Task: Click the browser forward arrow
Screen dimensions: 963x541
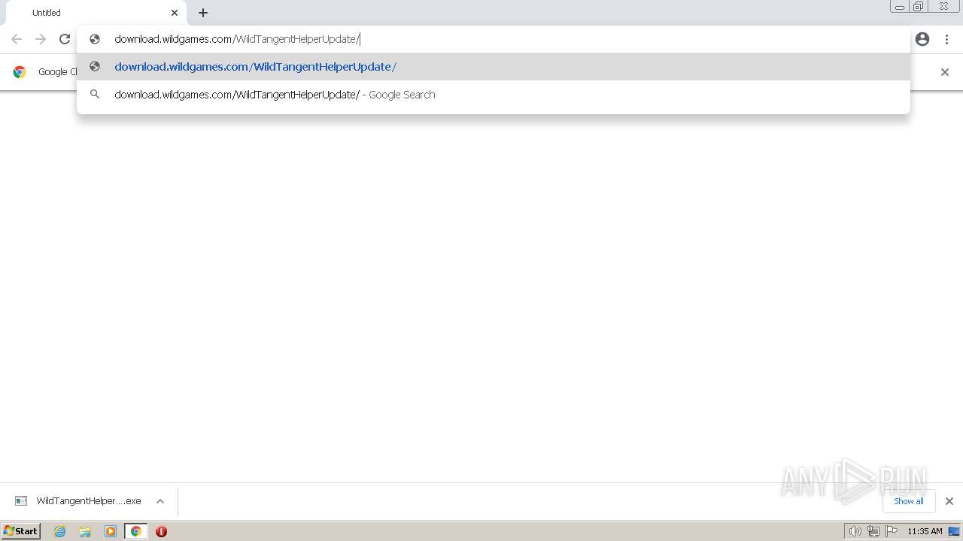Action: tap(41, 39)
